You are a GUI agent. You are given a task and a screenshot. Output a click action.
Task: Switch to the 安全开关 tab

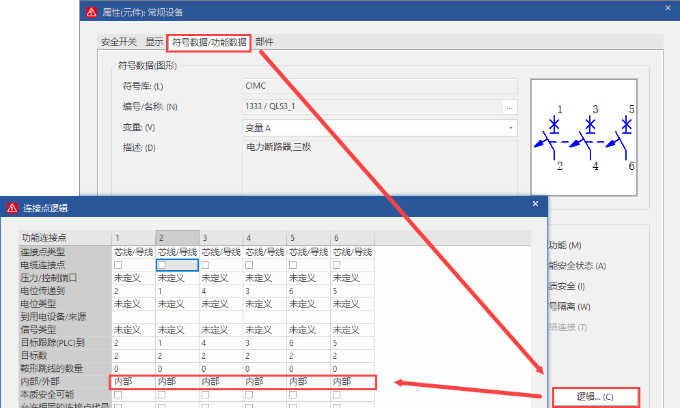119,42
